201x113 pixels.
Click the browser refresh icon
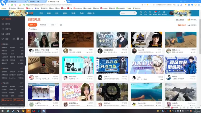(12, 5)
